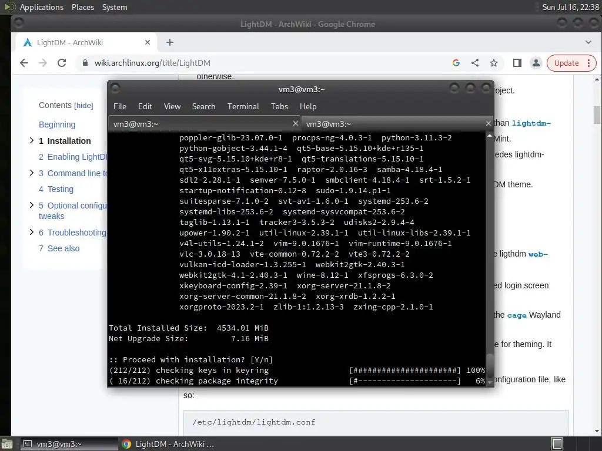Go back in Chrome with the back arrow
Image resolution: width=602 pixels, height=451 pixels.
pos(24,63)
